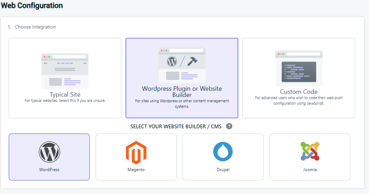Click the description about coding with JavaScript
The width and height of the screenshot is (369, 194).
[299, 101]
